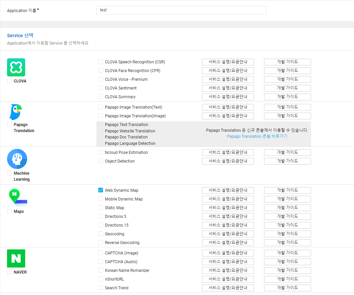Click the Maps pin logo icon
The width and height of the screenshot is (354, 295).
click(17, 198)
